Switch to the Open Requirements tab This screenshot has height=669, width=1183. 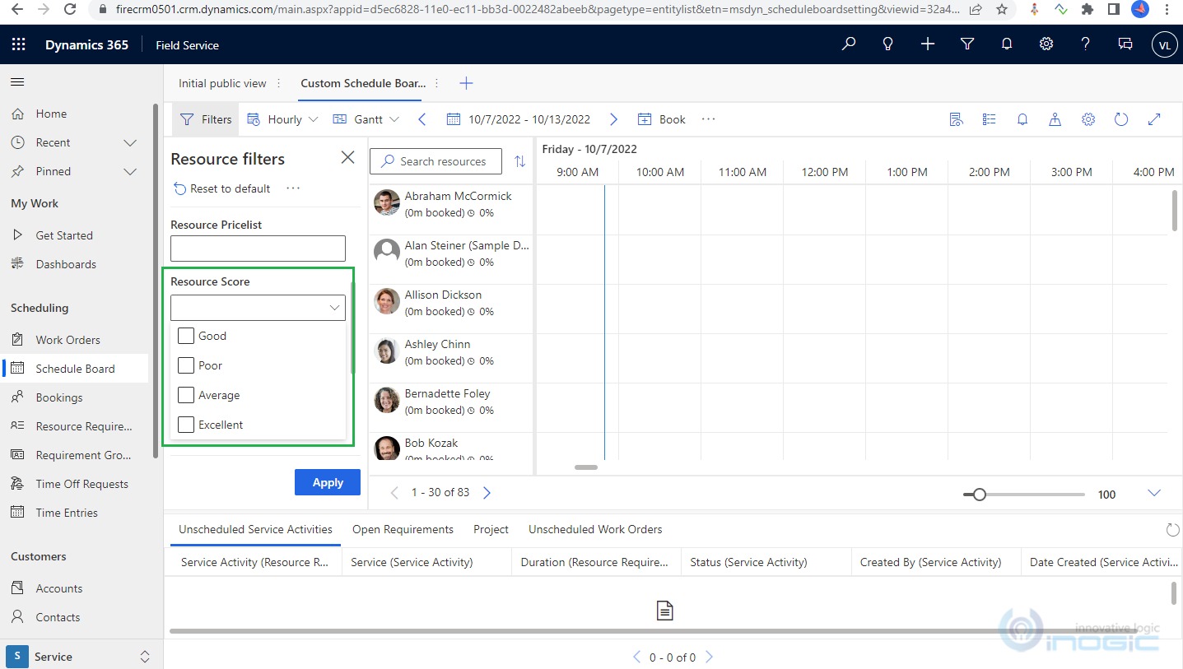403,529
